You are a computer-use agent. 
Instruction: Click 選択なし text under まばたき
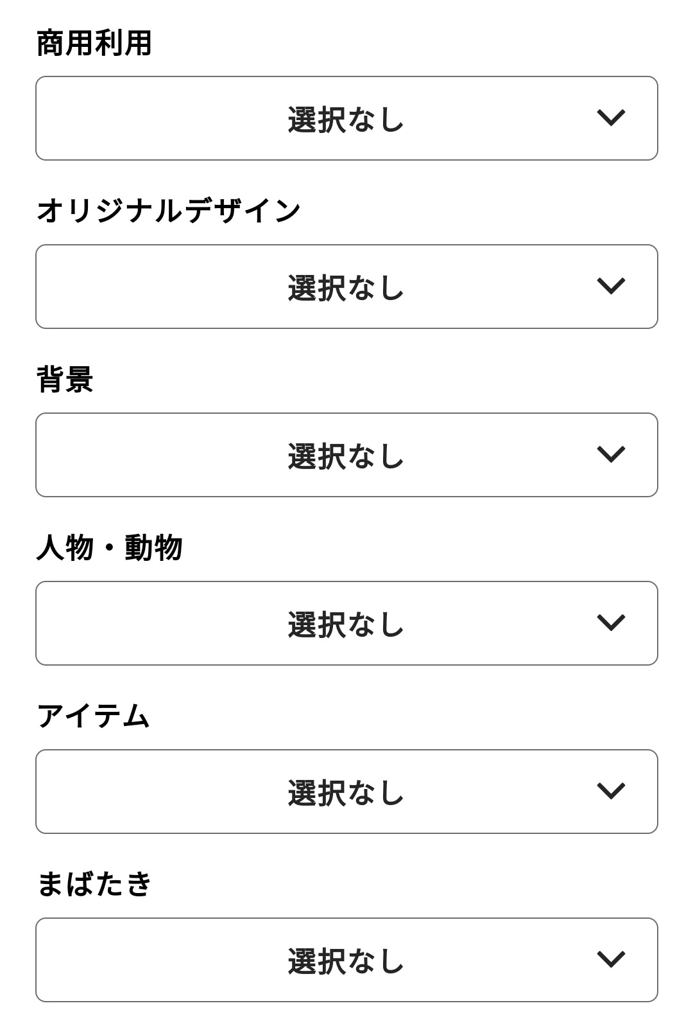coord(346,961)
